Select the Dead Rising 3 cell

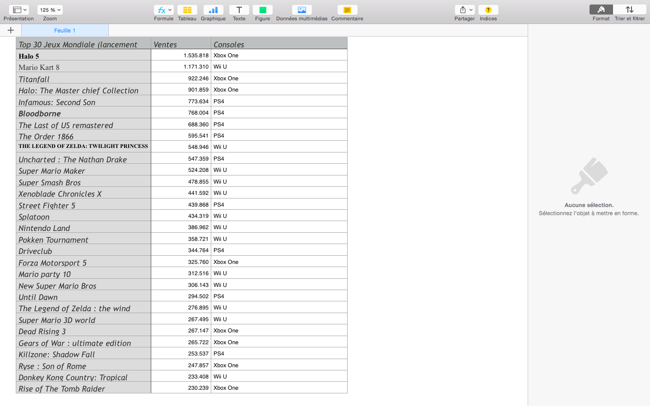click(84, 330)
